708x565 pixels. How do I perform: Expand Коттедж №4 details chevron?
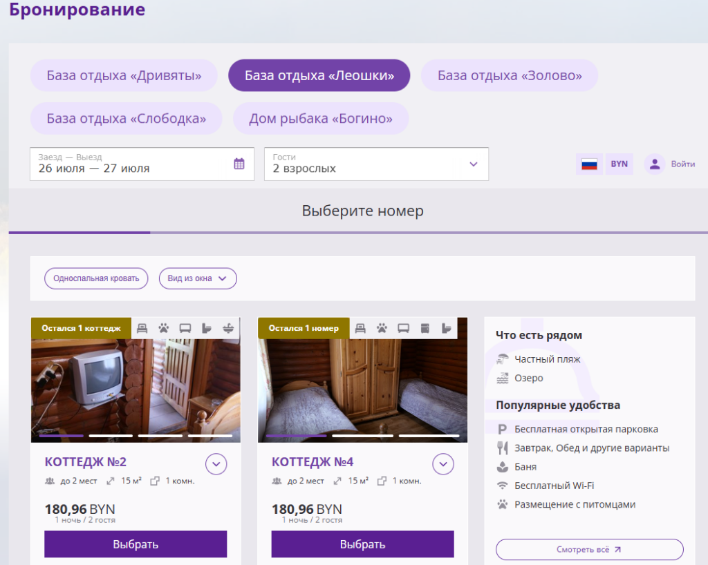tap(443, 464)
